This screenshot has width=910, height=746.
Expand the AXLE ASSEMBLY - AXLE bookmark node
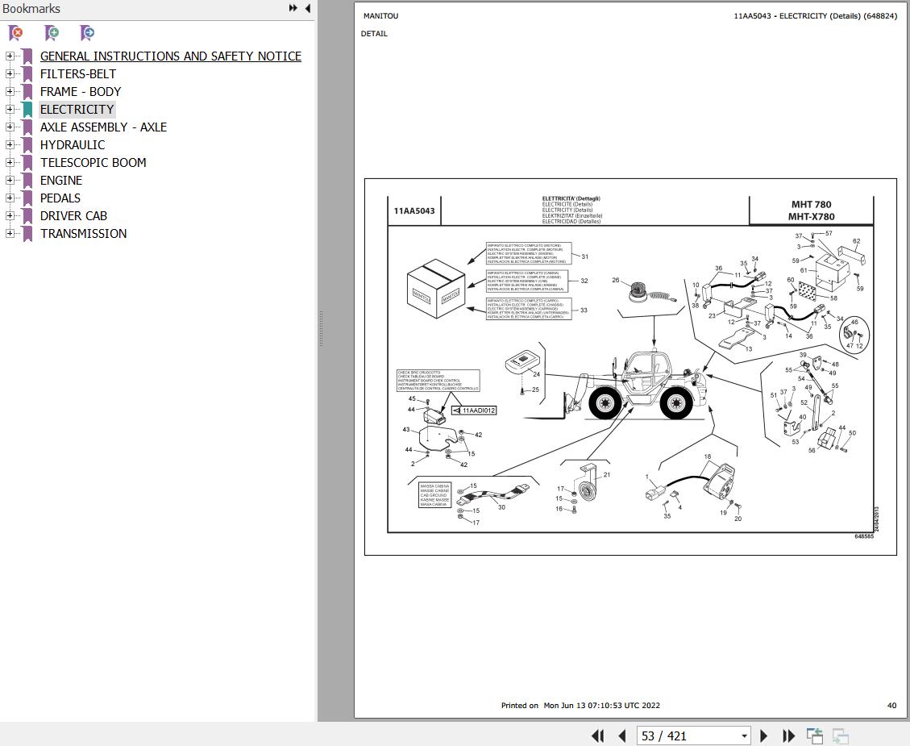click(x=10, y=127)
